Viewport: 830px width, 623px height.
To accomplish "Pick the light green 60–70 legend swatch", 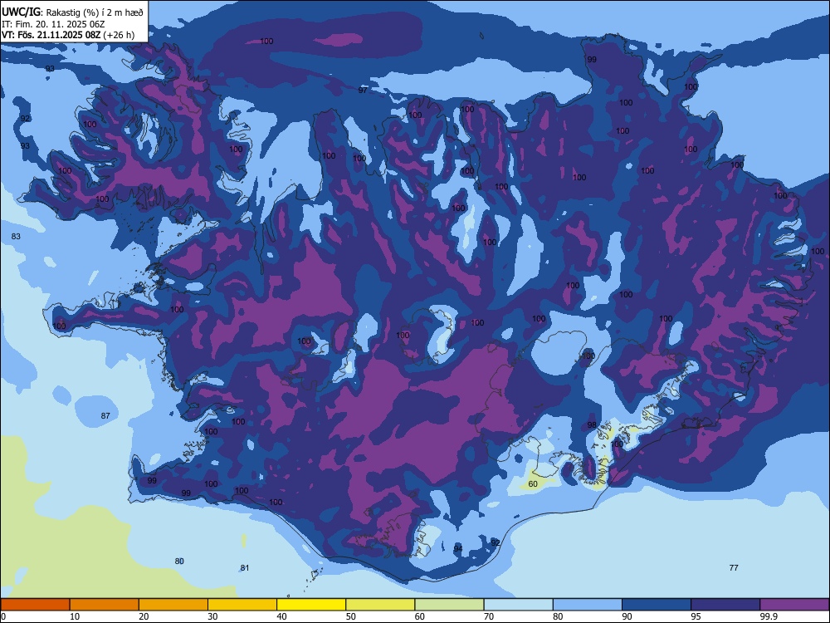I will coord(449,605).
